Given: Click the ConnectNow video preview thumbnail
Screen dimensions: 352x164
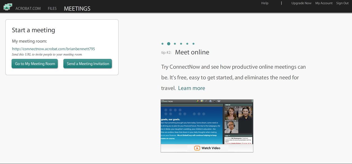Looking at the screenshot, I should pos(207,126).
